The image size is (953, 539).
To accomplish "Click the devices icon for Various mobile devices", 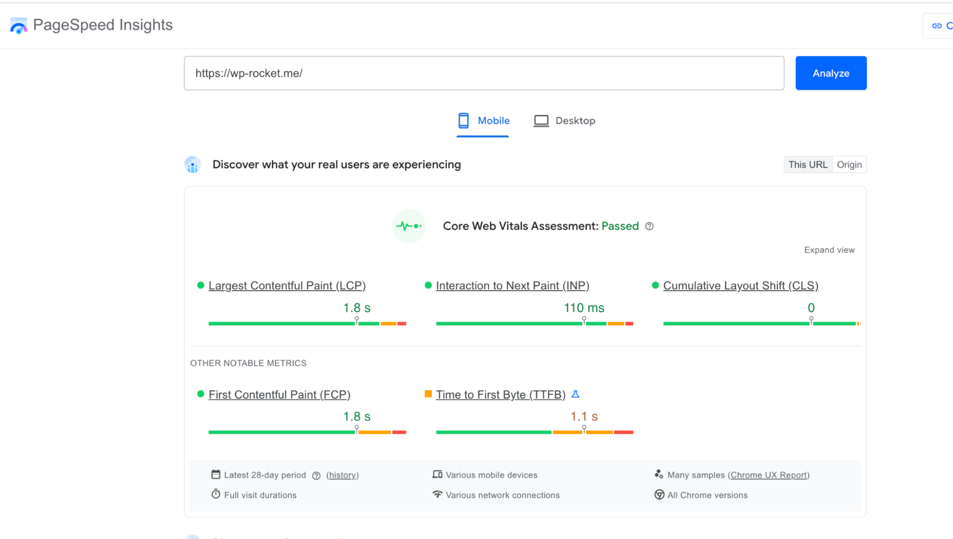I will (x=437, y=474).
